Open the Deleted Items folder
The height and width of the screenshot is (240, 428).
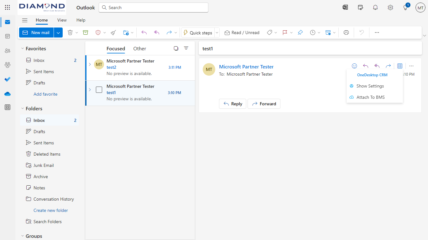point(50,154)
